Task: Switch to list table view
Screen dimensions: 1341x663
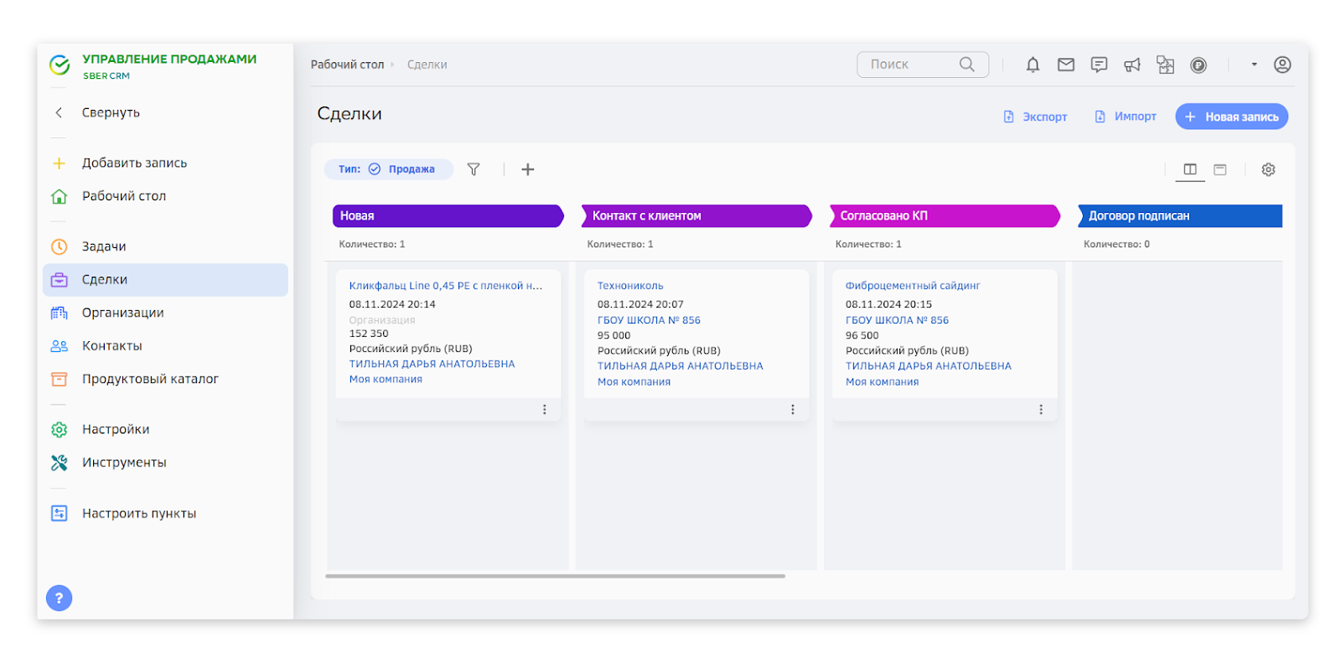Action: tap(1220, 169)
